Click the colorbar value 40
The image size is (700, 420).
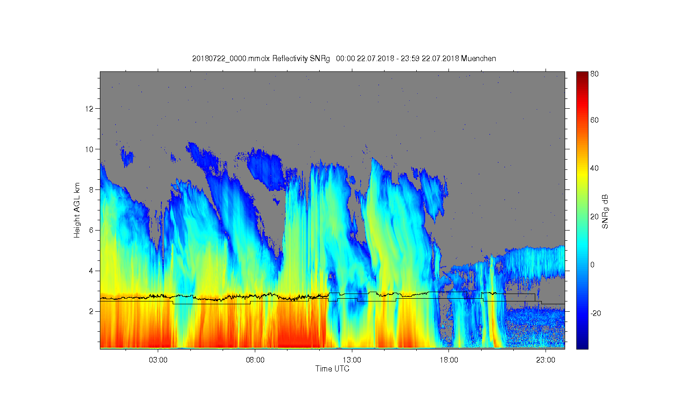(594, 168)
